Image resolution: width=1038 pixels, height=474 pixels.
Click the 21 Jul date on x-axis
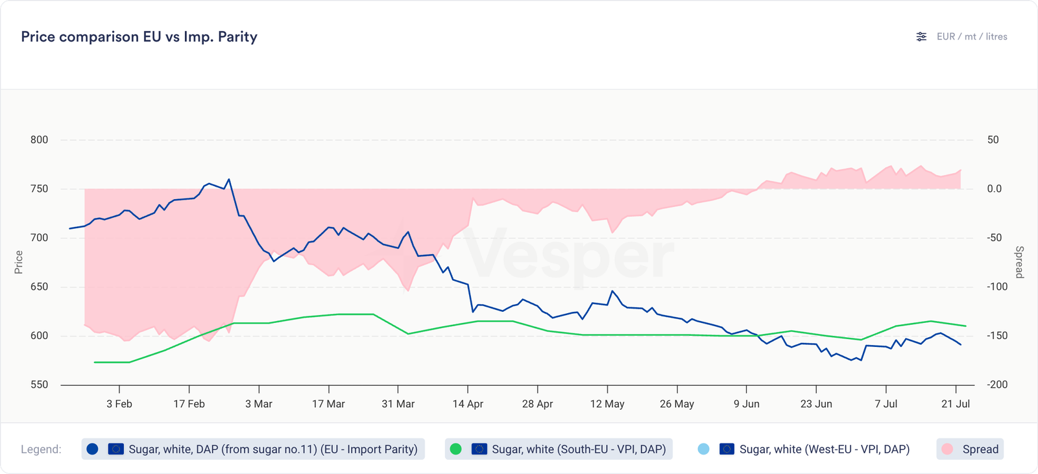[x=955, y=404]
